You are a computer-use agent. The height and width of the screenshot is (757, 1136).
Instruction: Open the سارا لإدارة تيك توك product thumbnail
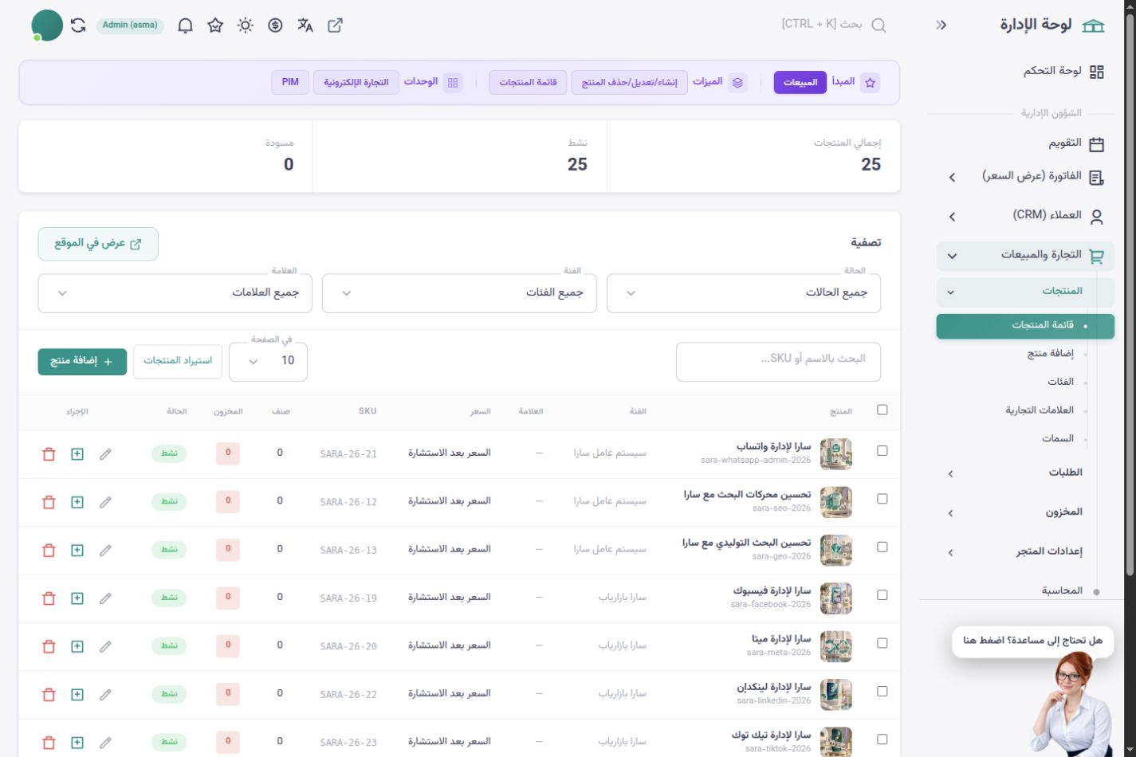(x=836, y=742)
